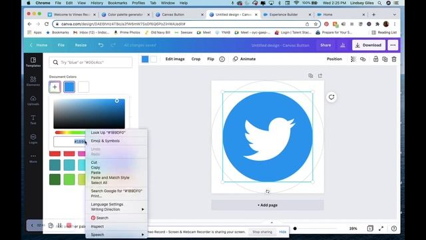Open the insights chart icon beside Share
426x240 pixels.
point(343,45)
